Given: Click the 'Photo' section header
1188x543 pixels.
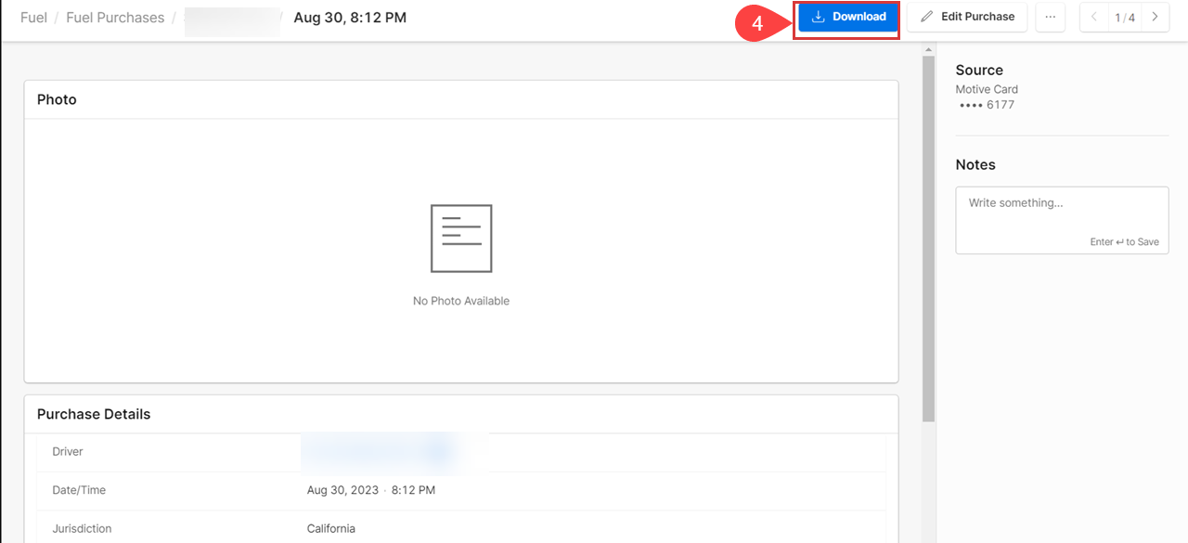Looking at the screenshot, I should [x=57, y=99].
